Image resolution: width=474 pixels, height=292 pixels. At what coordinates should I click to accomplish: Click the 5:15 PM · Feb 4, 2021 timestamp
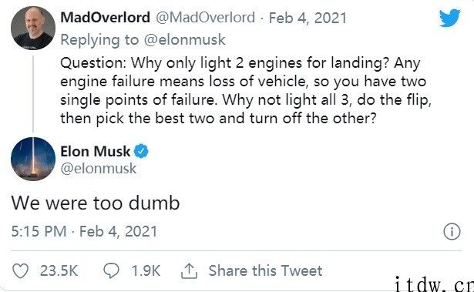coord(84,232)
